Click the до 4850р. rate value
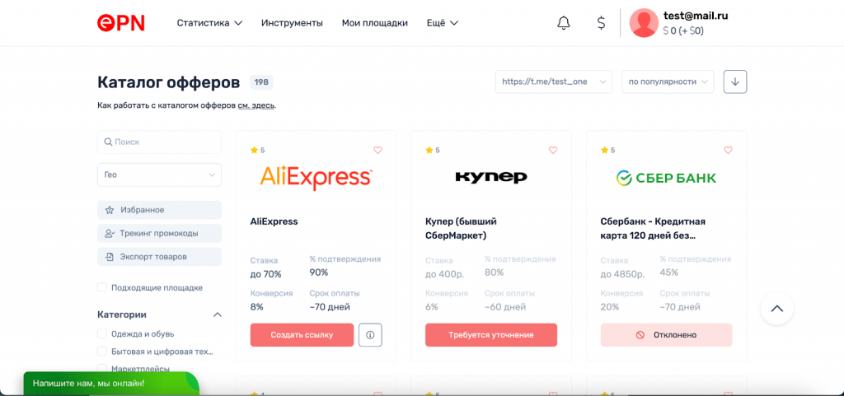Screen dimensions: 844x396 [x=622, y=274]
